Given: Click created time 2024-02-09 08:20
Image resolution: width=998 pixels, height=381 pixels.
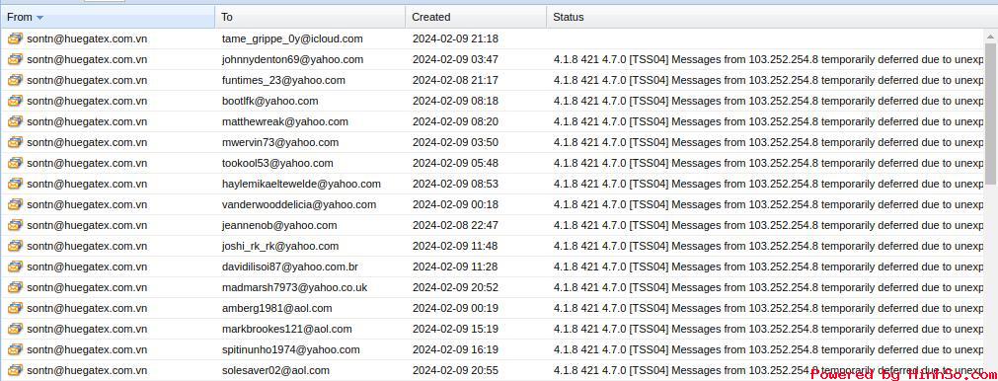Looking at the screenshot, I should [455, 121].
